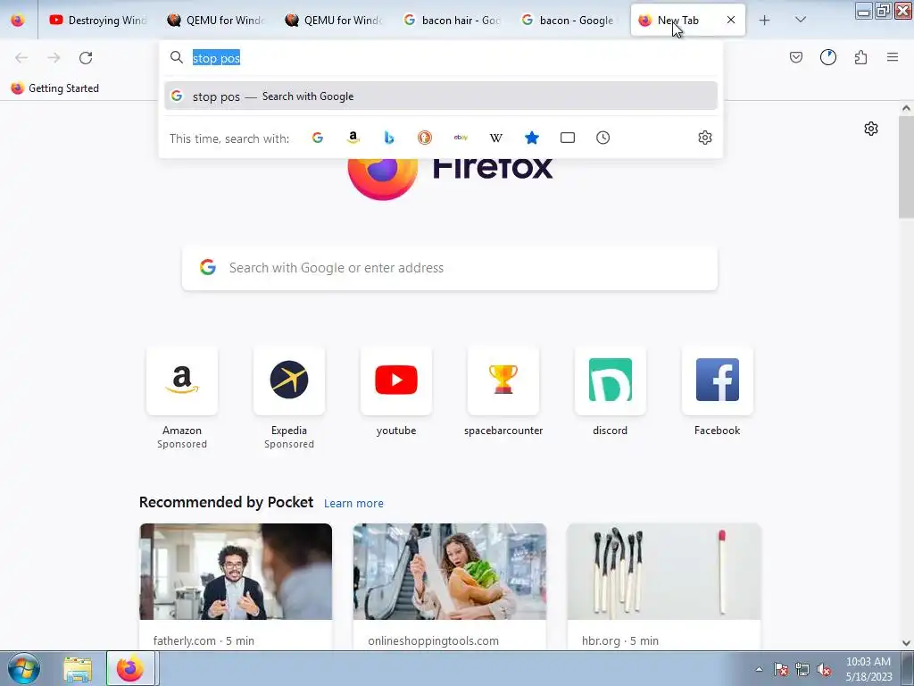Search this time with Bing icon
Viewport: 914px width, 686px height.
[x=389, y=138]
